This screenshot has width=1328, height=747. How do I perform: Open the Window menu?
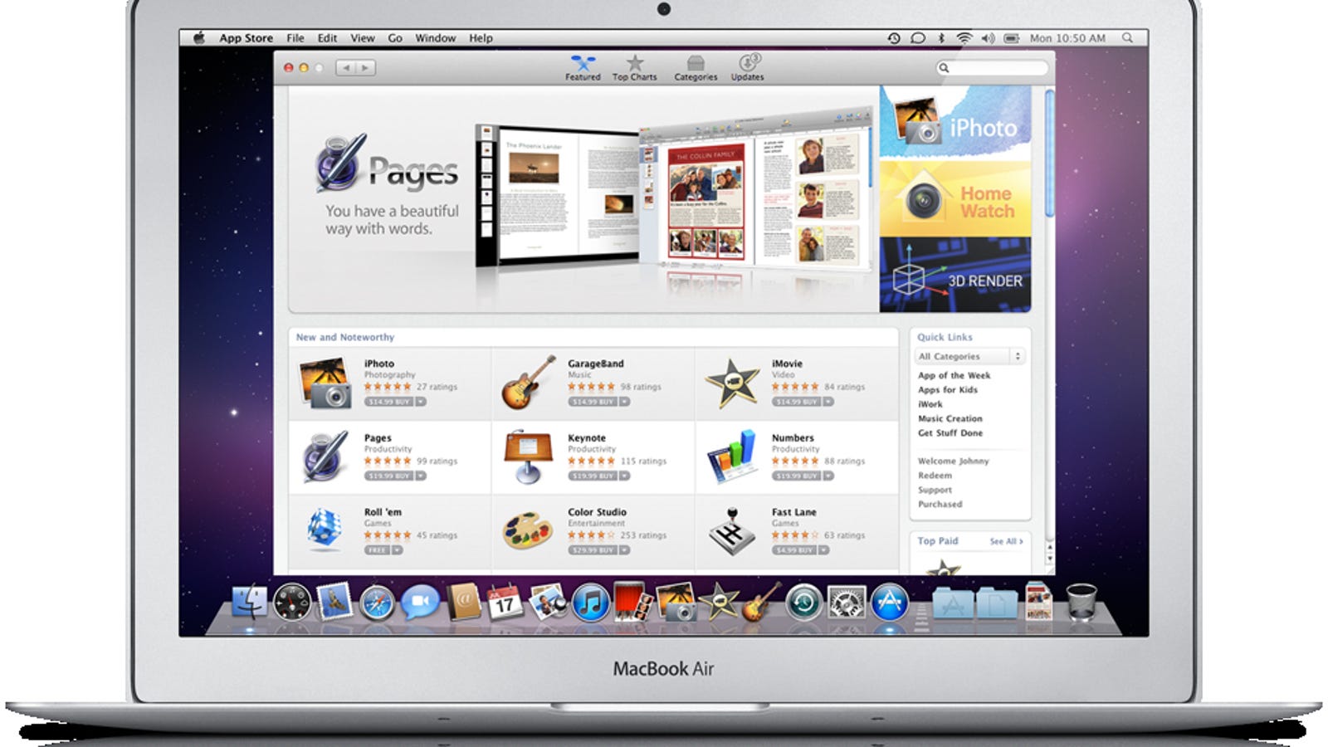[435, 37]
